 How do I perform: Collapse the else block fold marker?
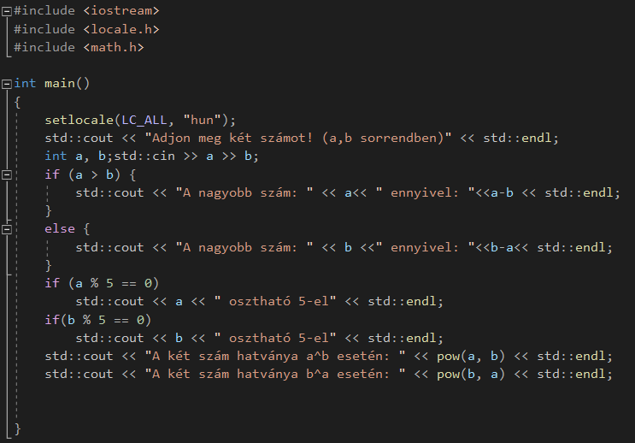[x=7, y=229]
